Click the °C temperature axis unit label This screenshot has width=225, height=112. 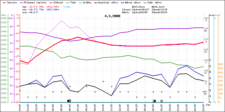point(18,15)
